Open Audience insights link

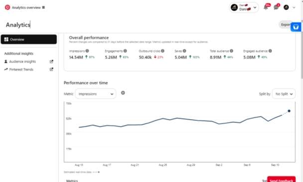pyautogui.click(x=22, y=61)
